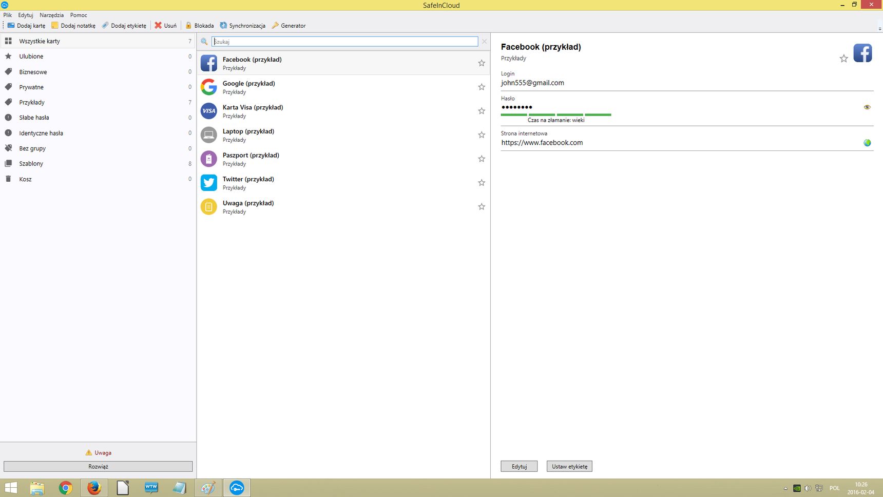Click the hidden Hasło password dots
The height and width of the screenshot is (497, 883).
pos(516,107)
